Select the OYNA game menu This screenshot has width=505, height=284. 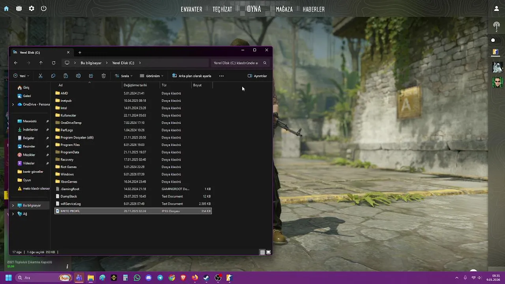pyautogui.click(x=254, y=9)
